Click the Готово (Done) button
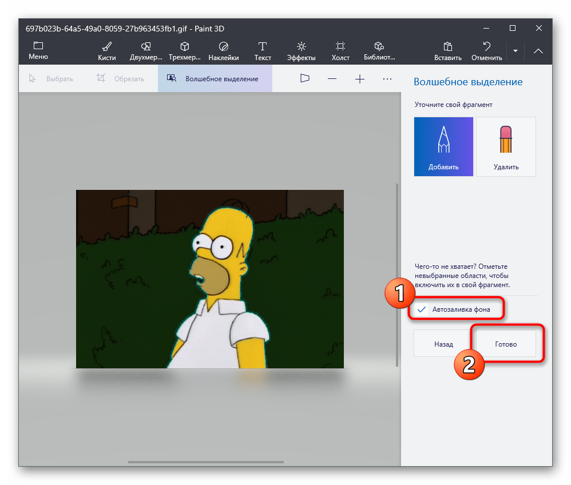 click(506, 344)
